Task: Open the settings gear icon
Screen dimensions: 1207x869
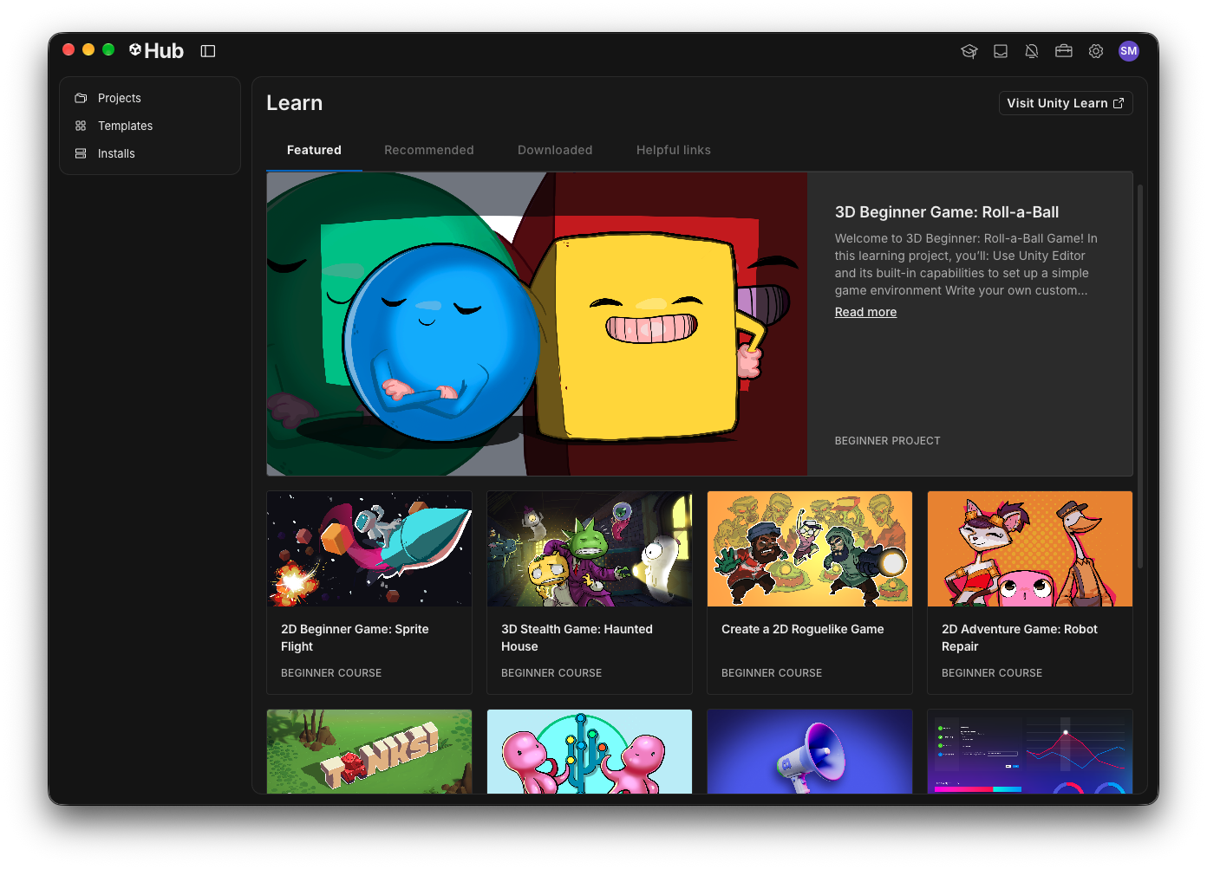Action: pyautogui.click(x=1096, y=51)
